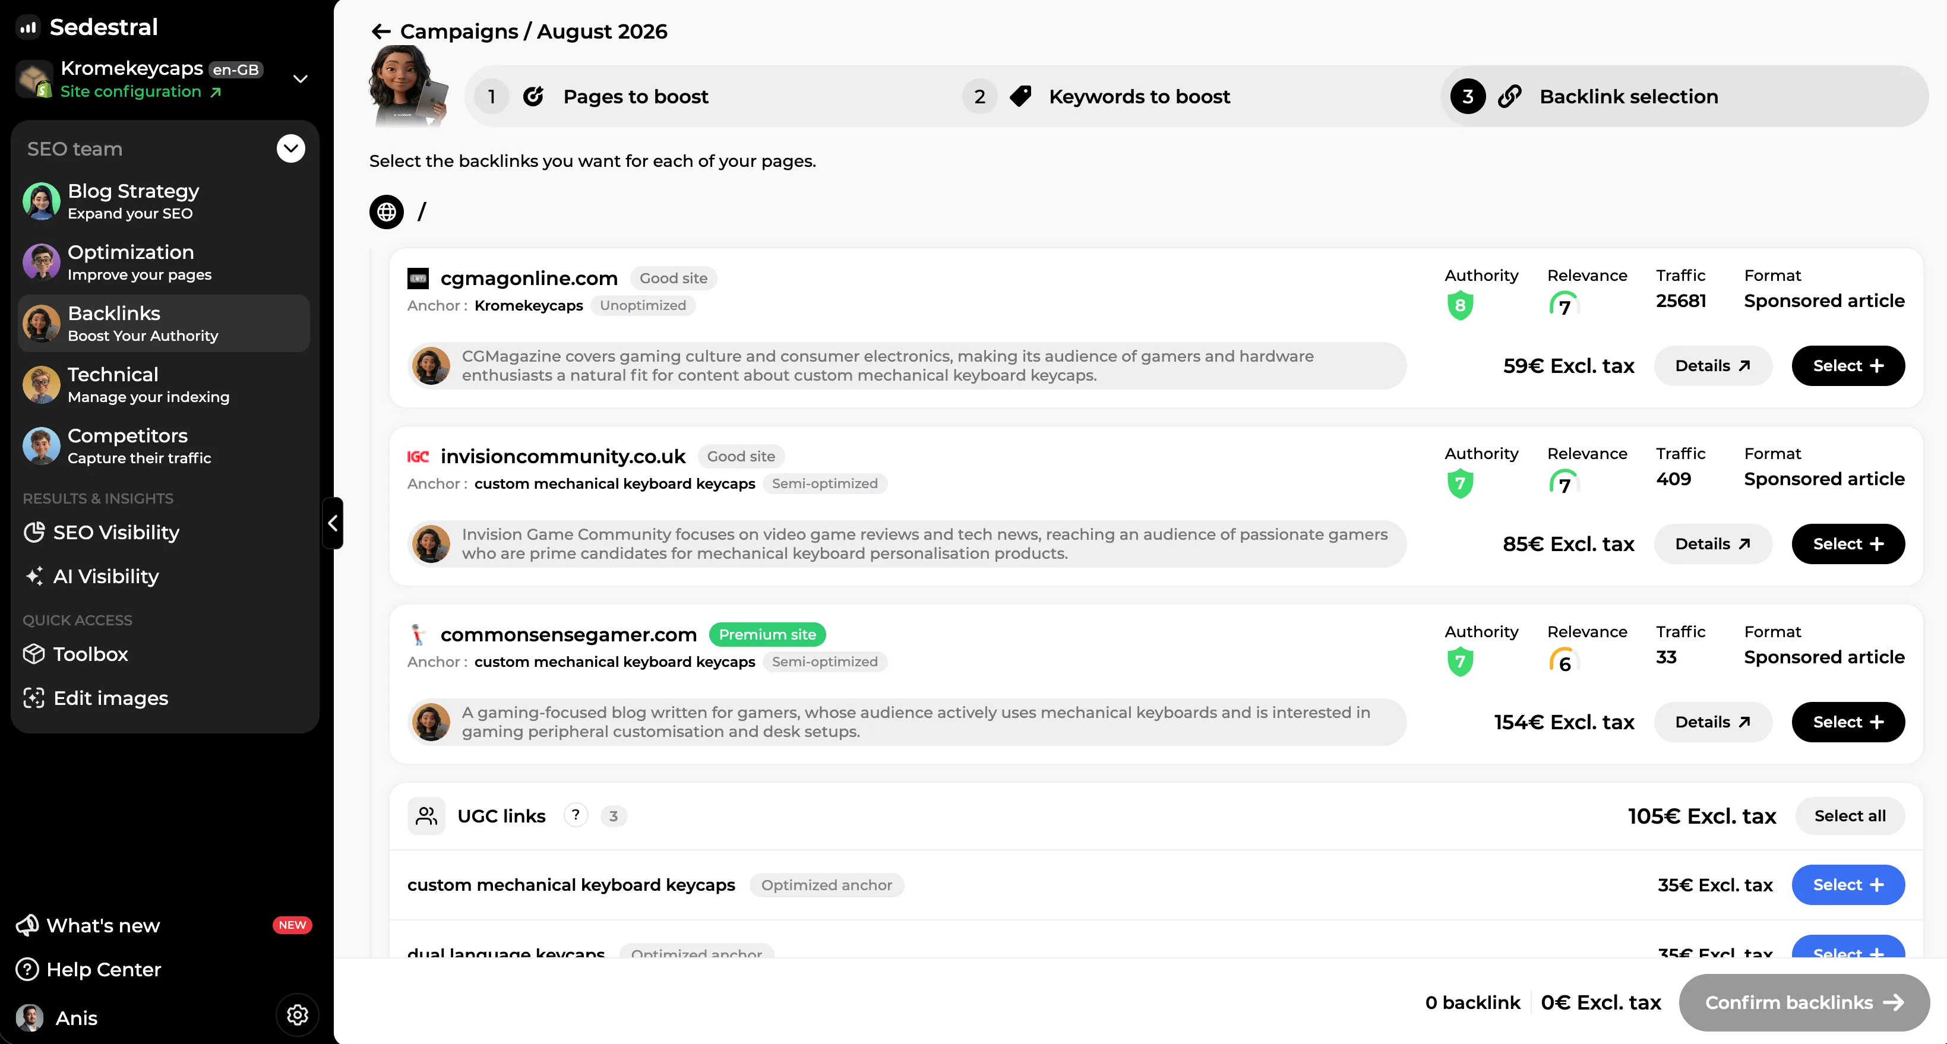Click the Premium site badge
Viewport: 1947px width, 1044px height.
tap(767, 635)
